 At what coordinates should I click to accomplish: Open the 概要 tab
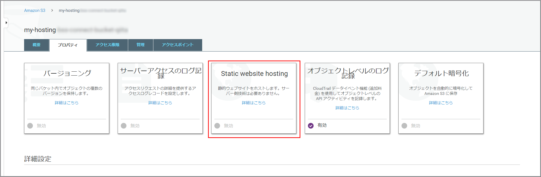click(37, 45)
